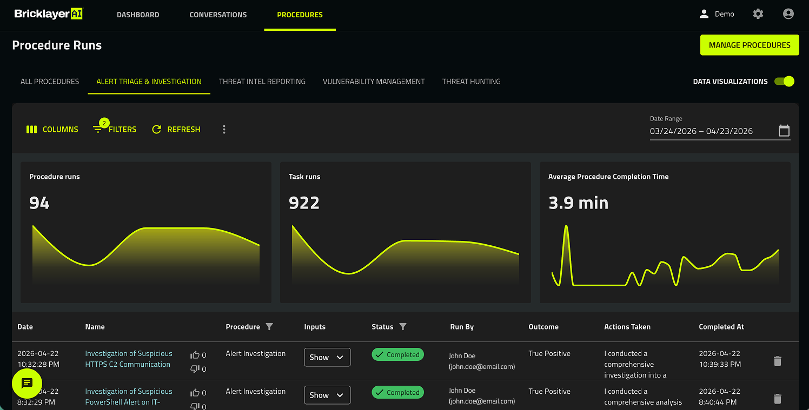Screen dimensions: 809x410
Task: Click the Procedure runs chart
Action: click(x=146, y=256)
